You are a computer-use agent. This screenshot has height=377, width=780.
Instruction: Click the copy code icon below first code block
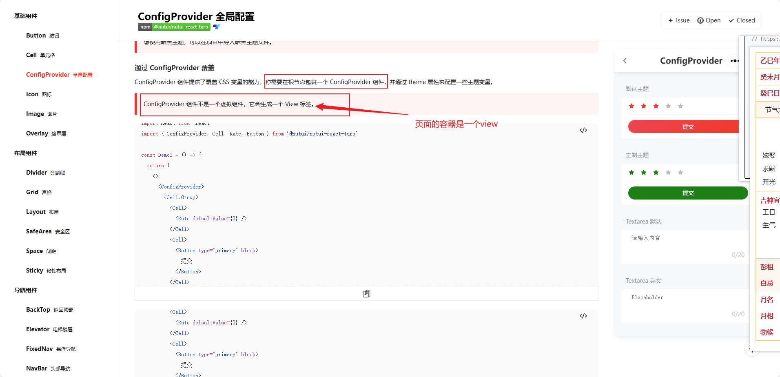pyautogui.click(x=366, y=294)
